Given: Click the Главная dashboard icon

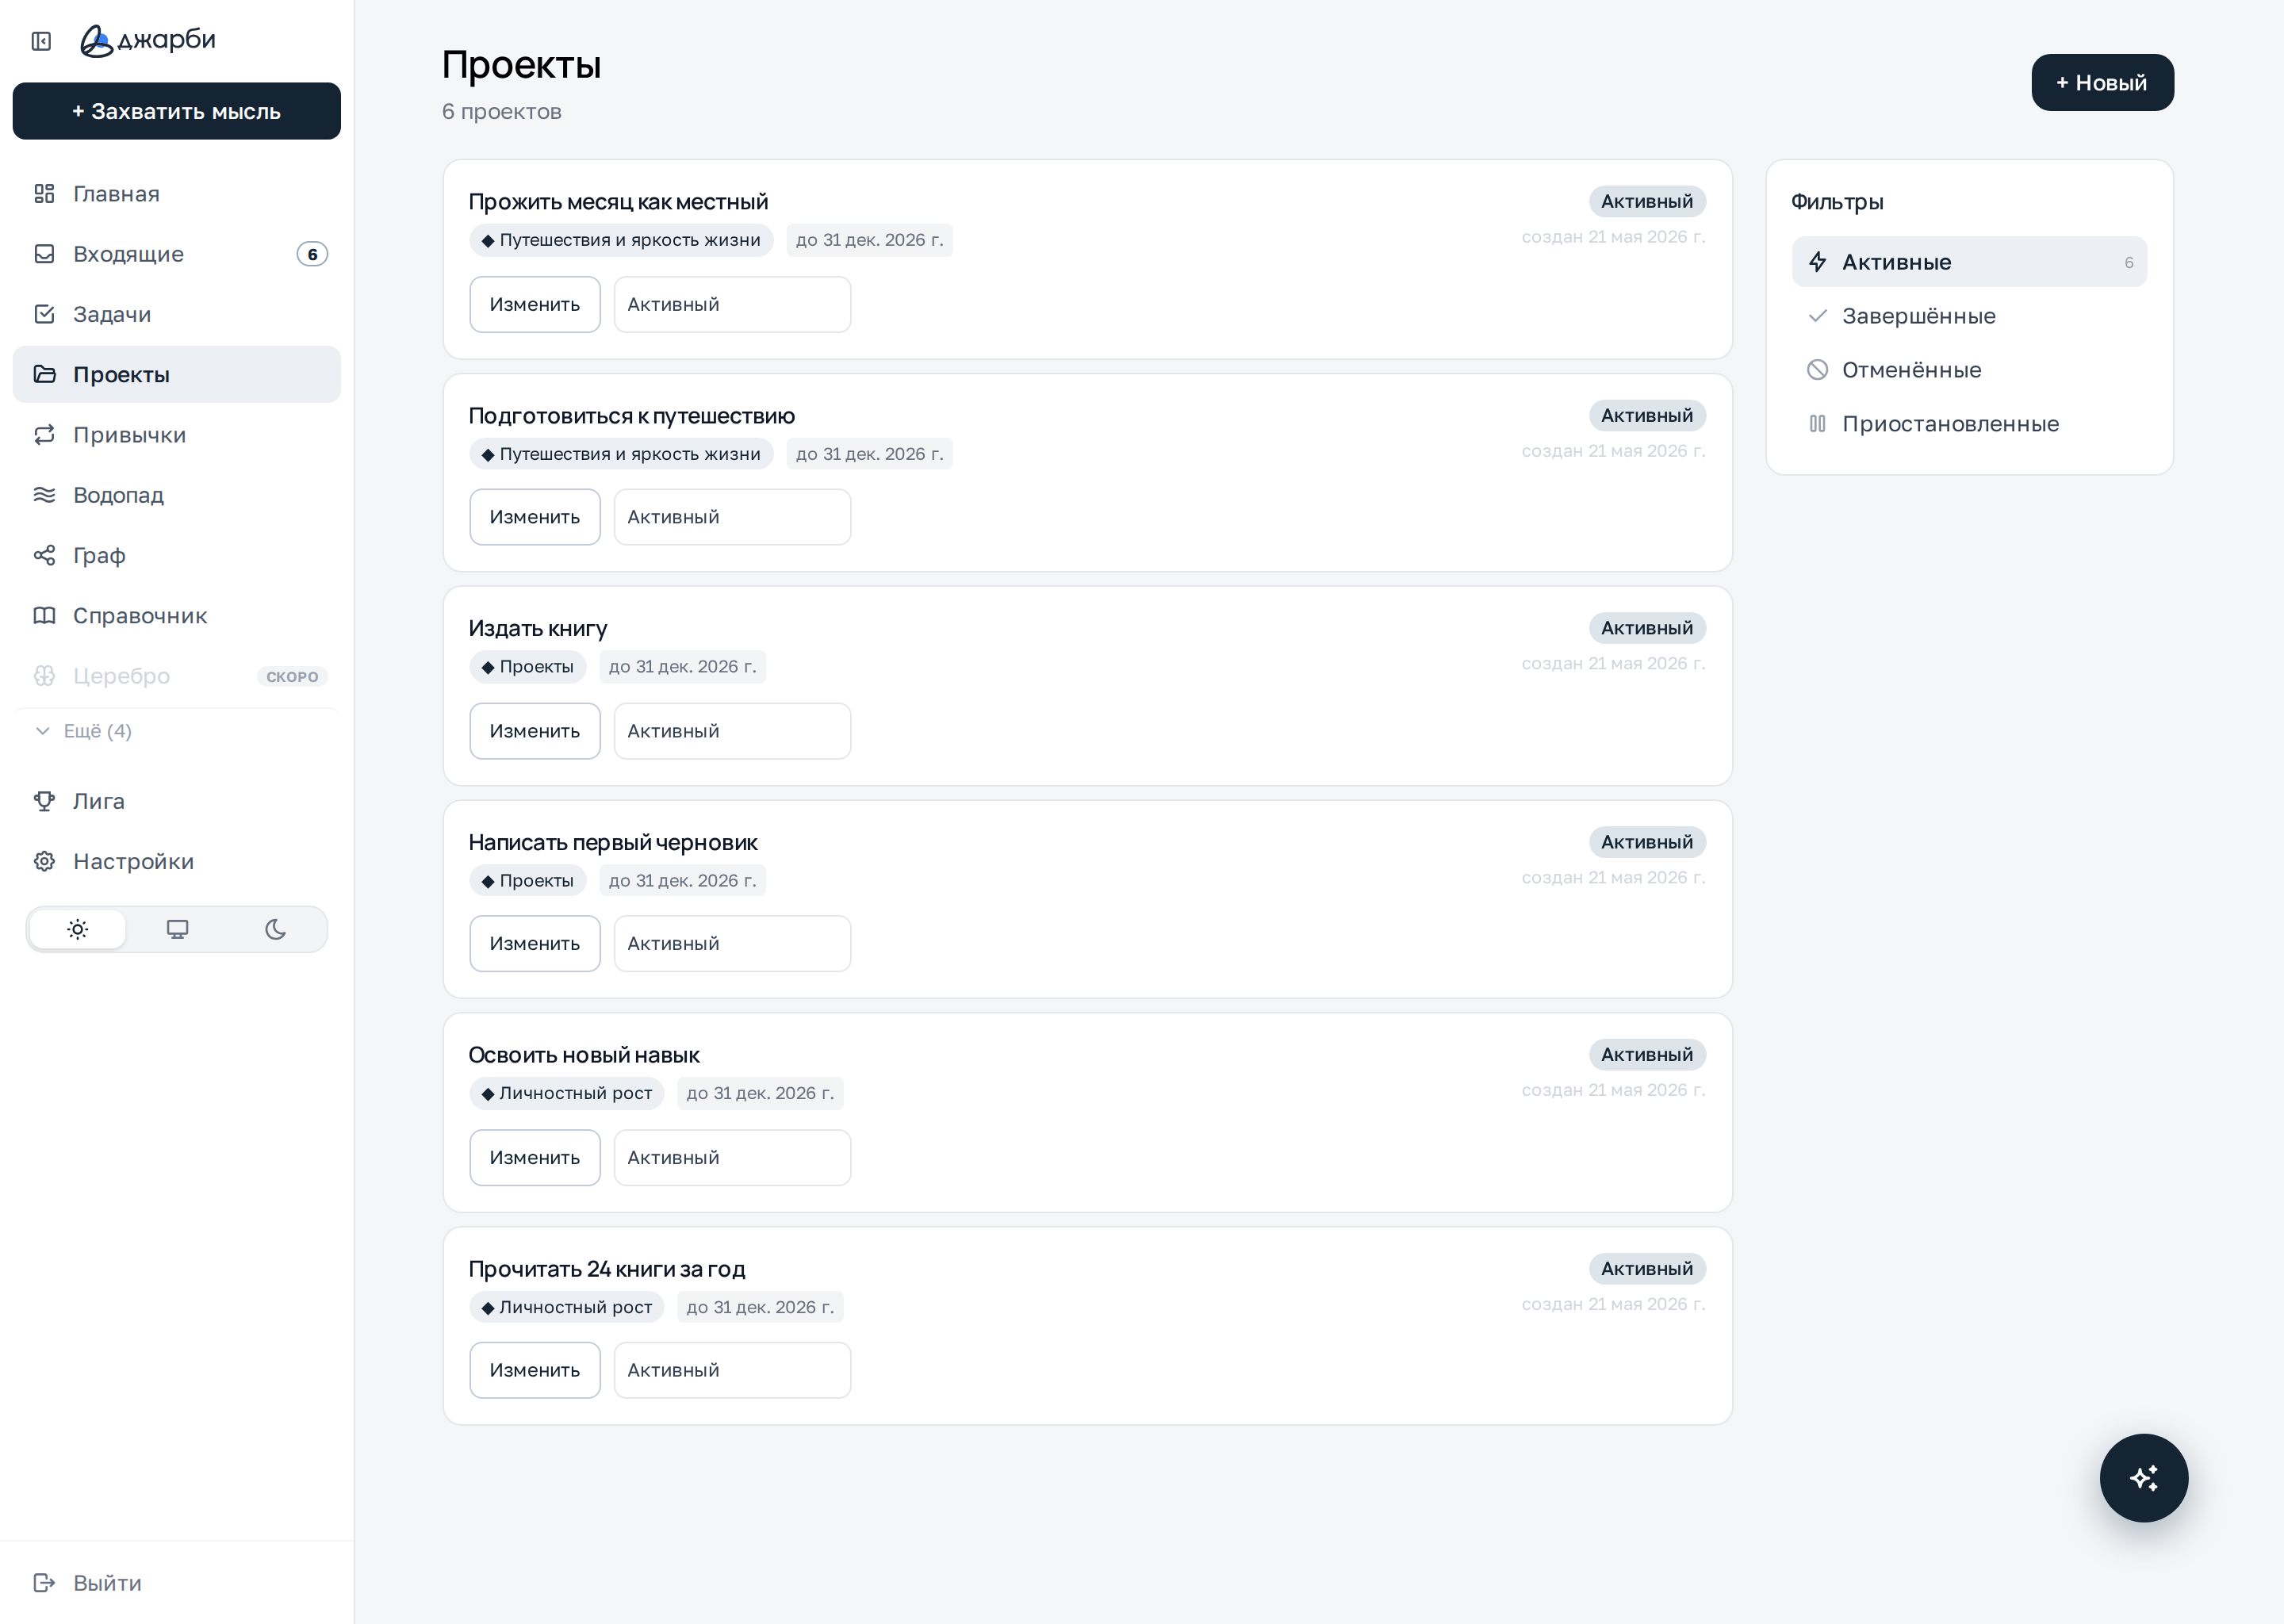Looking at the screenshot, I should 44,193.
